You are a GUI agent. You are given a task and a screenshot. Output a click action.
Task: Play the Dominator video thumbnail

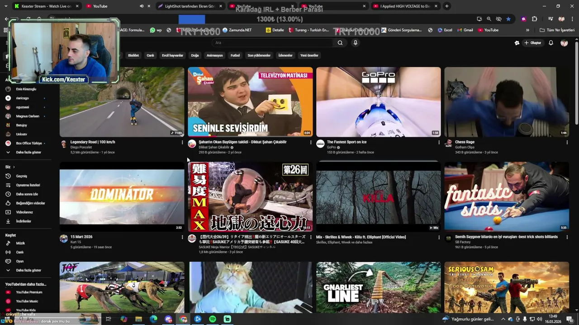click(122, 197)
